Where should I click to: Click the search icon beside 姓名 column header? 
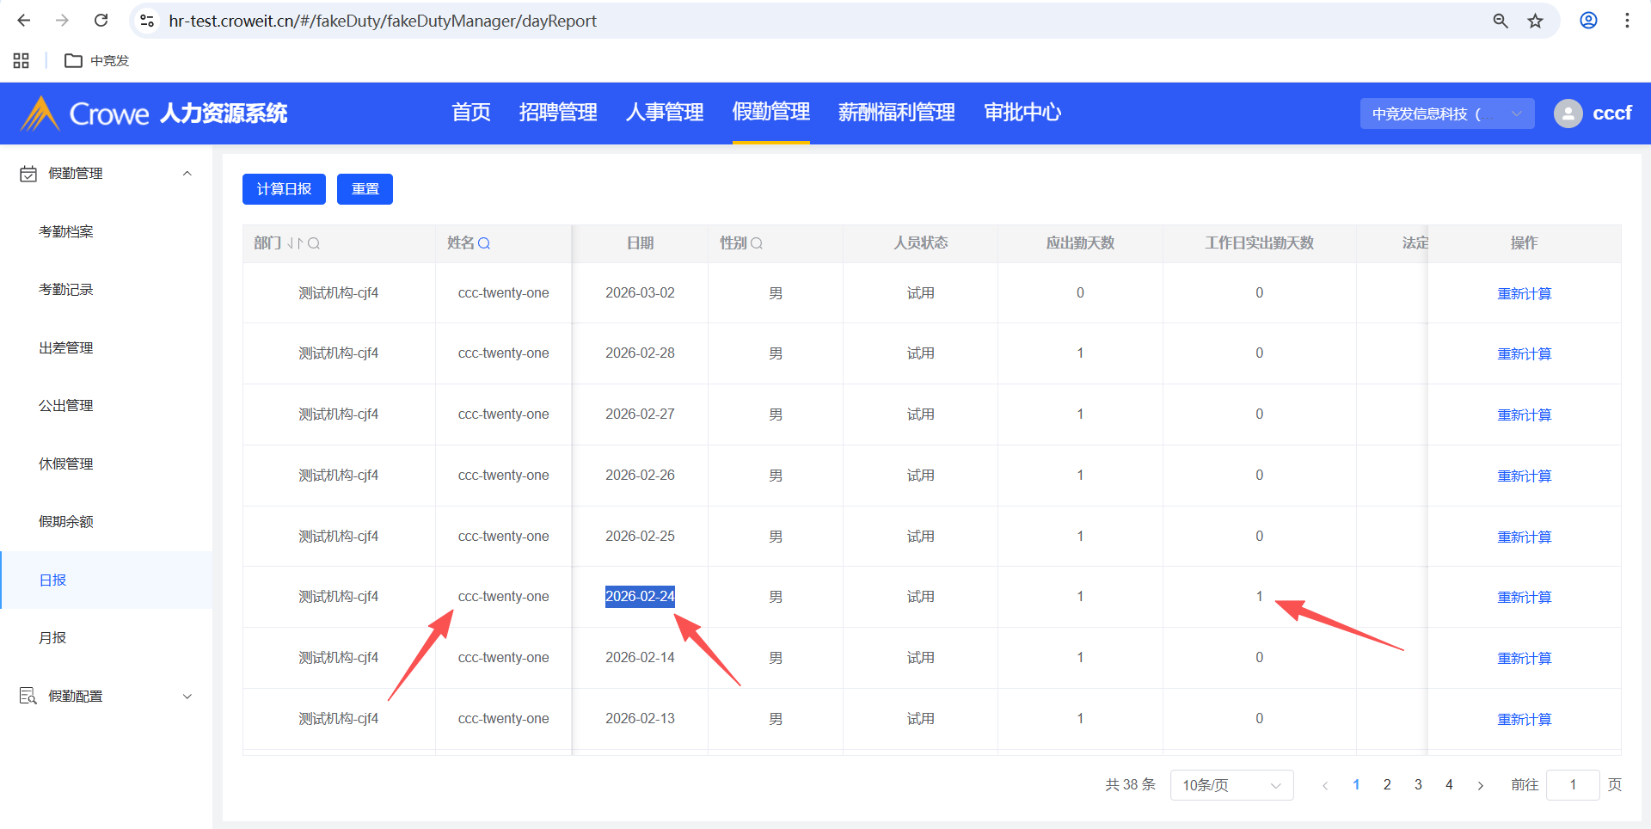pyautogui.click(x=484, y=243)
